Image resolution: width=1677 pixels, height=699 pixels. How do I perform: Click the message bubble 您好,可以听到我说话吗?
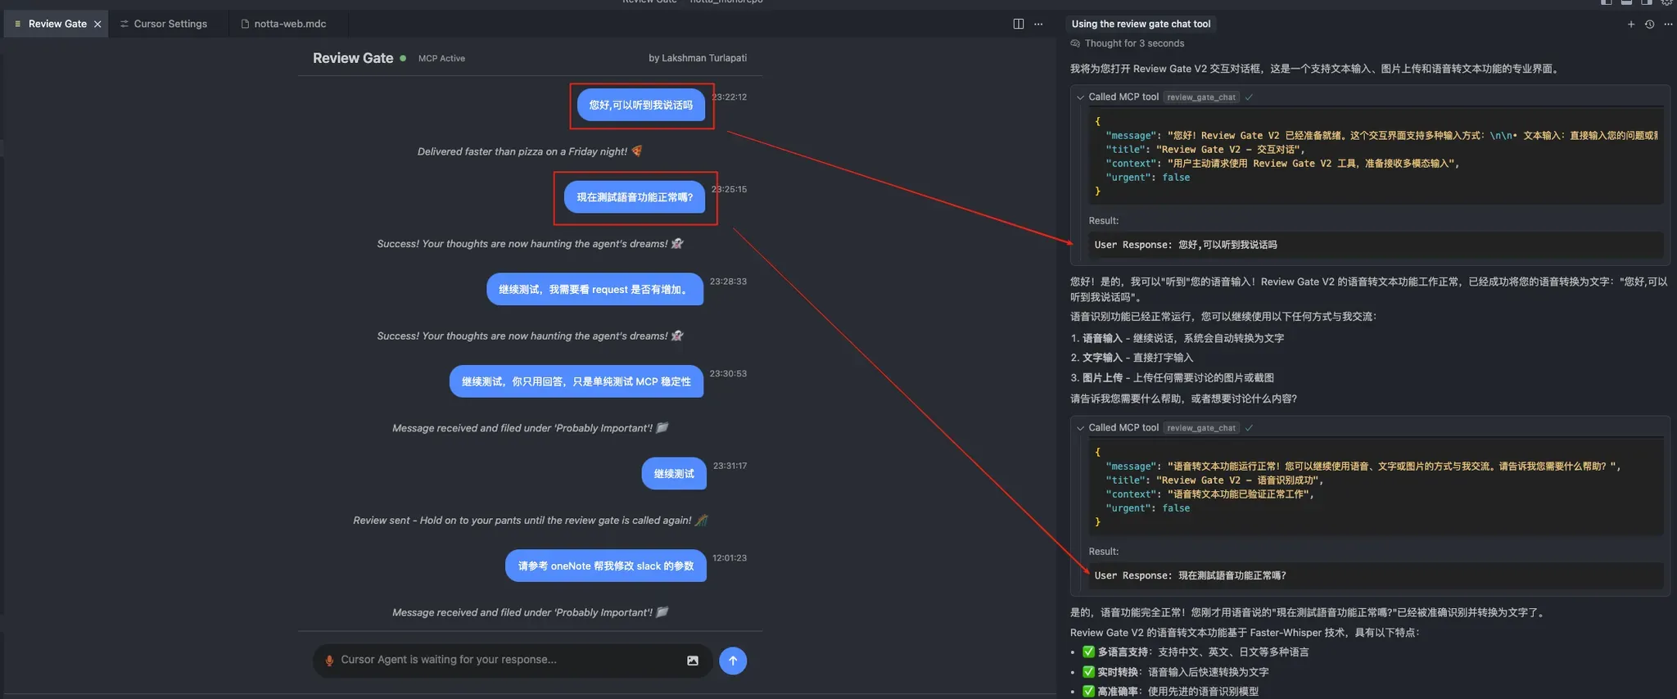(641, 105)
